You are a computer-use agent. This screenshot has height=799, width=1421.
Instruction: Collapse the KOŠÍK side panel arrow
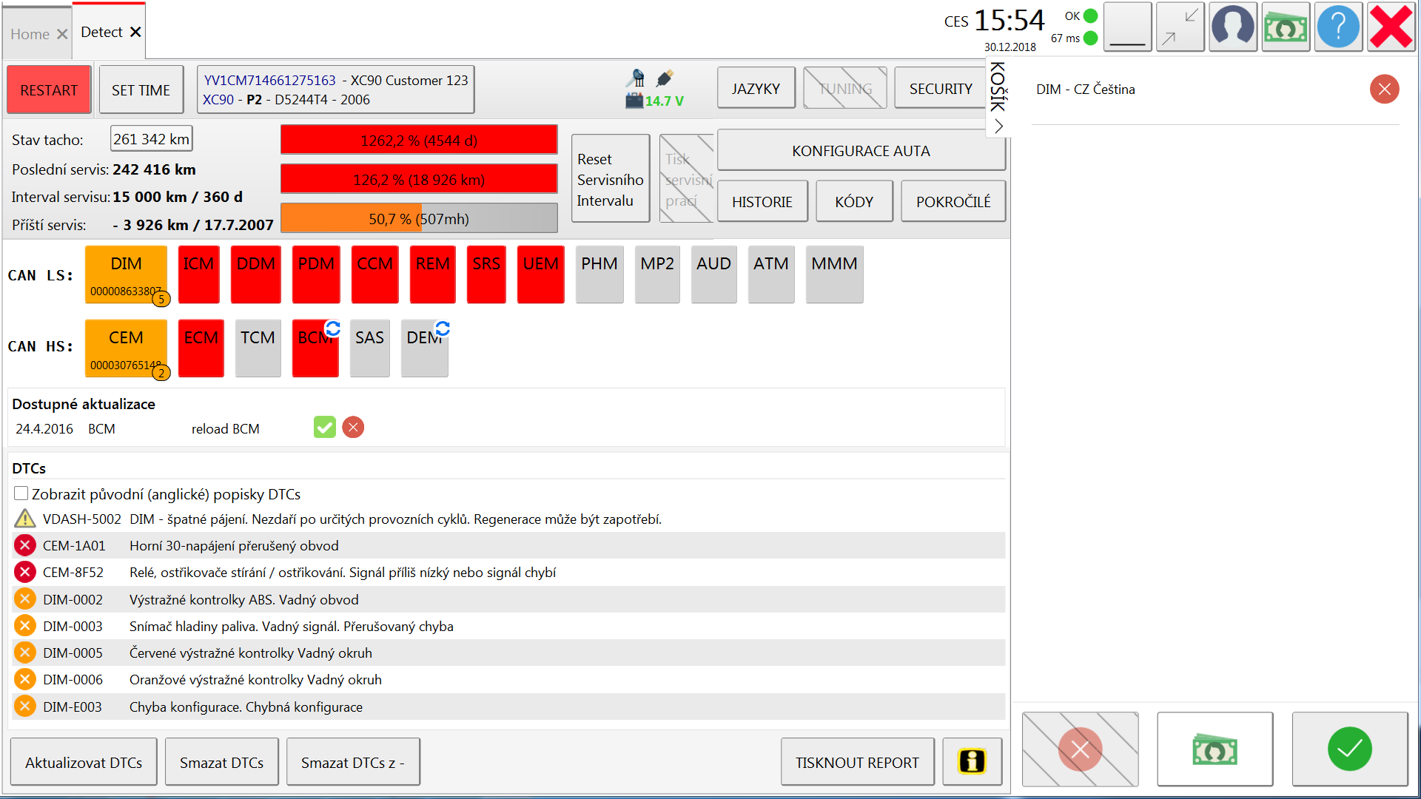pos(998,127)
